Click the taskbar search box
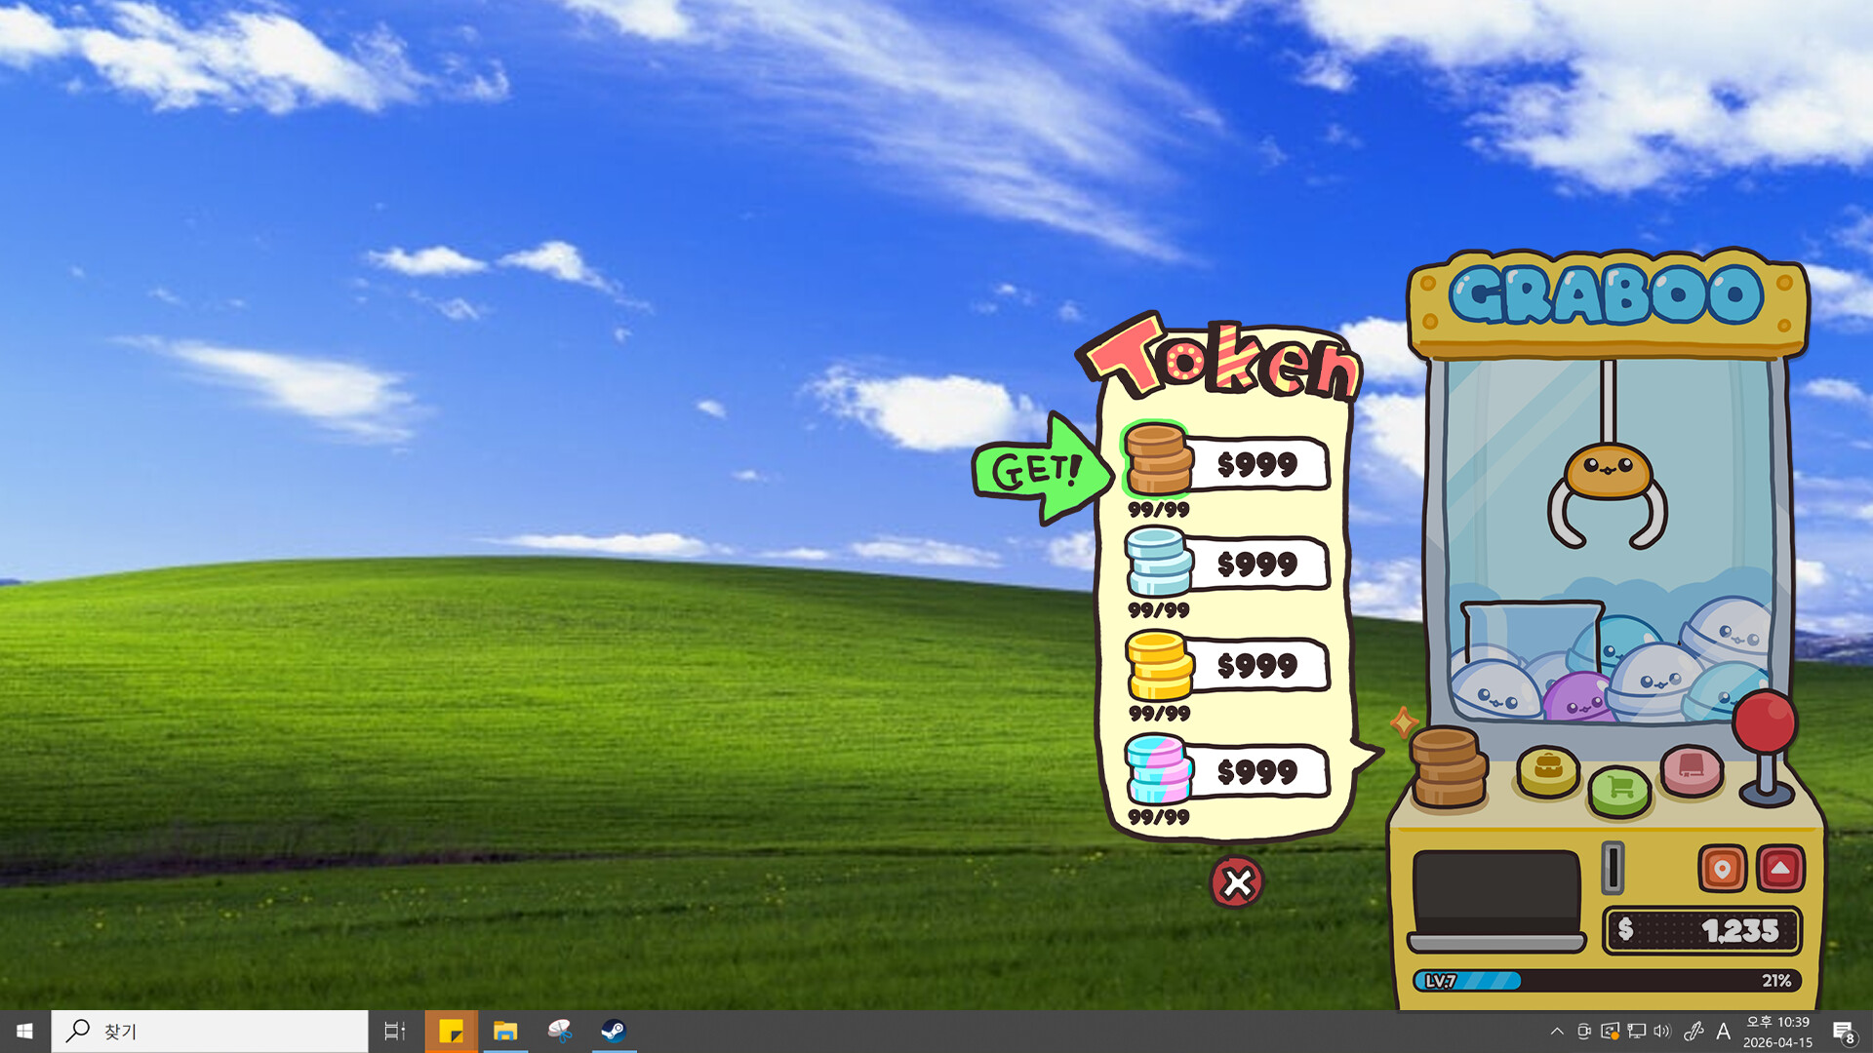This screenshot has height=1053, width=1873. click(x=210, y=1032)
